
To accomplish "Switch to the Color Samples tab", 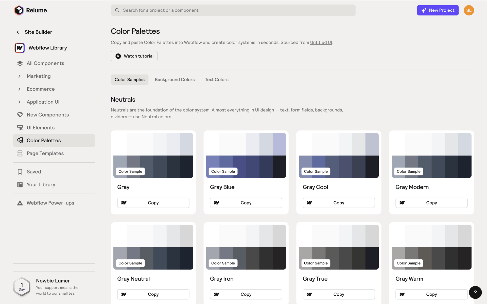I will point(129,80).
